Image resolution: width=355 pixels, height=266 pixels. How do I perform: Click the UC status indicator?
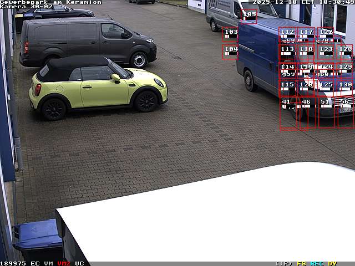pos(79,263)
